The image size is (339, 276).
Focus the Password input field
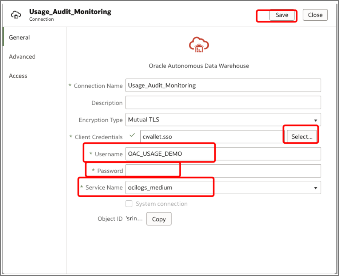pos(223,171)
